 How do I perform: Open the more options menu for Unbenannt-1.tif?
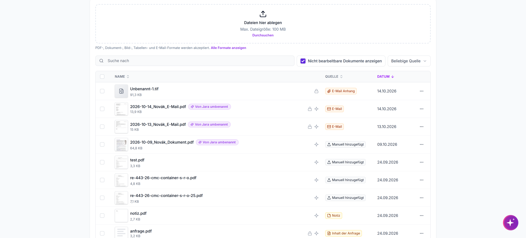(x=422, y=91)
